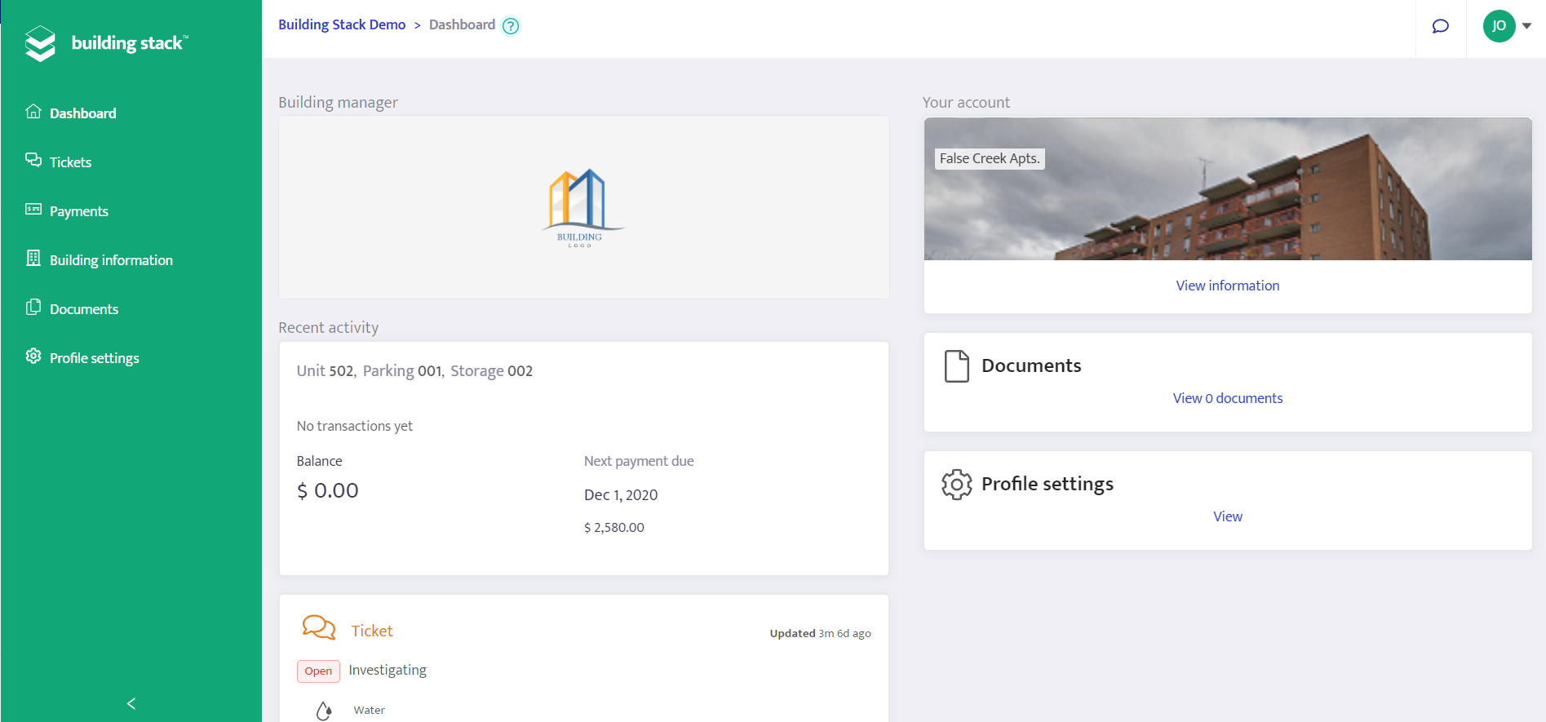The width and height of the screenshot is (1546, 722).
Task: Click the building manager logo image
Action: coord(583,208)
